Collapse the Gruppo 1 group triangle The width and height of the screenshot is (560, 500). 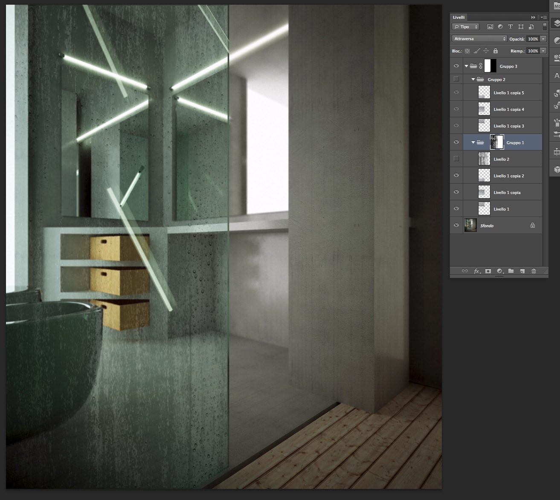coord(473,142)
